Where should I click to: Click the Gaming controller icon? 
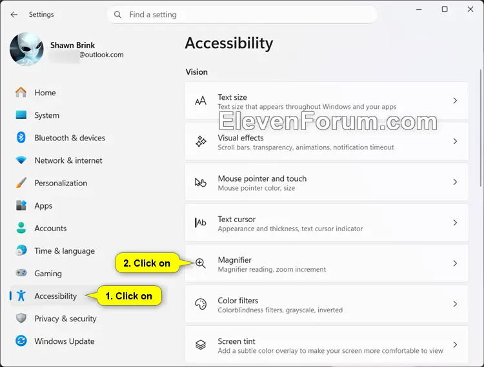point(21,273)
